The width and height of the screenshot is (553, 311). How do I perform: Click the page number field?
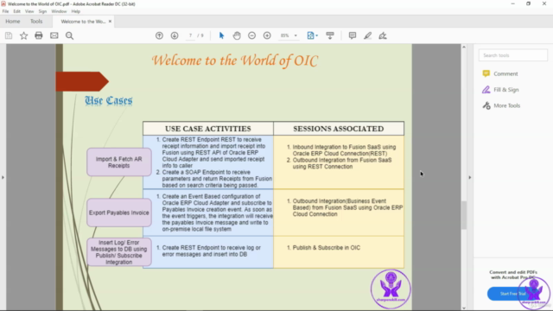click(190, 35)
